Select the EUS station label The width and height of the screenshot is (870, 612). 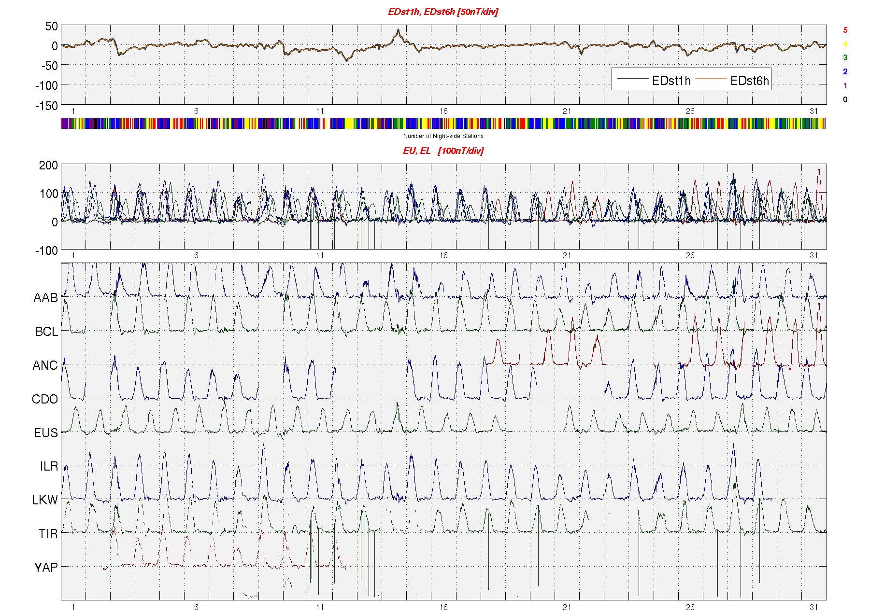click(46, 433)
